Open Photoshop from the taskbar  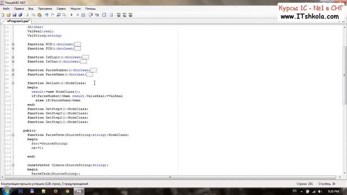coord(21,191)
